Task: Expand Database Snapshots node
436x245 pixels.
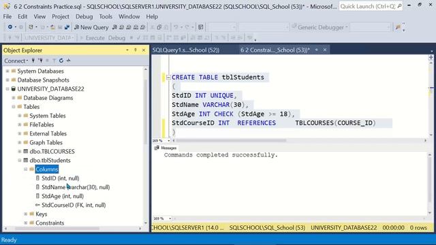Action: point(7,80)
